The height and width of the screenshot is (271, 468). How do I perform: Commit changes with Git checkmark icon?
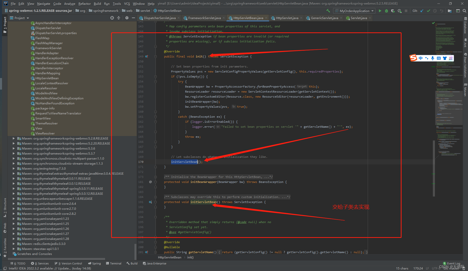click(428, 11)
